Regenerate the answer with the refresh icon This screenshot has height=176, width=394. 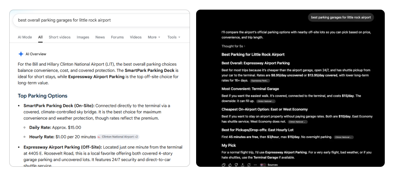(x=249, y=165)
